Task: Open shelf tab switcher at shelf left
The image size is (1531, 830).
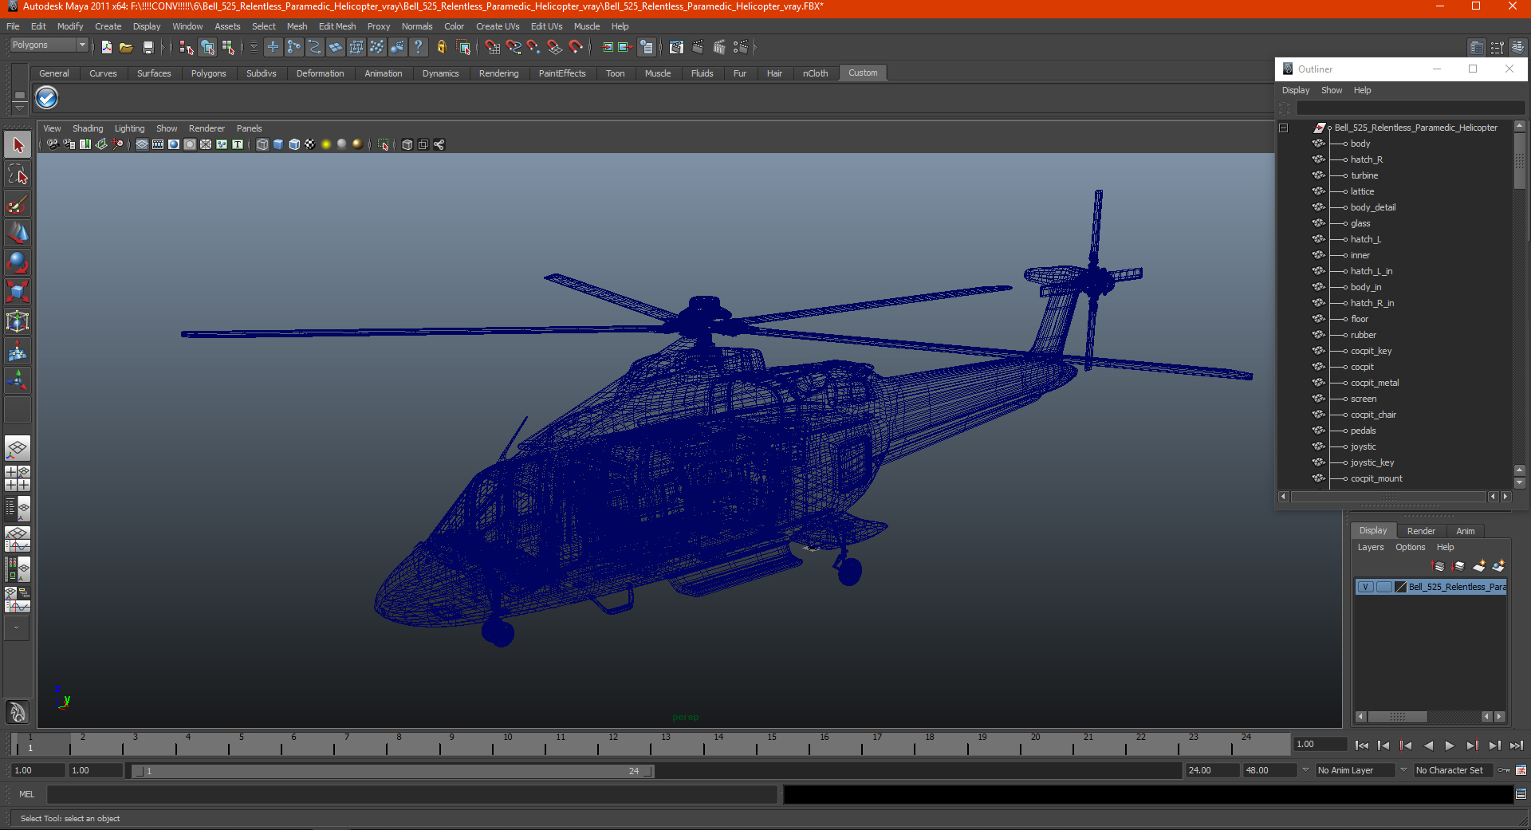Action: 19,96
